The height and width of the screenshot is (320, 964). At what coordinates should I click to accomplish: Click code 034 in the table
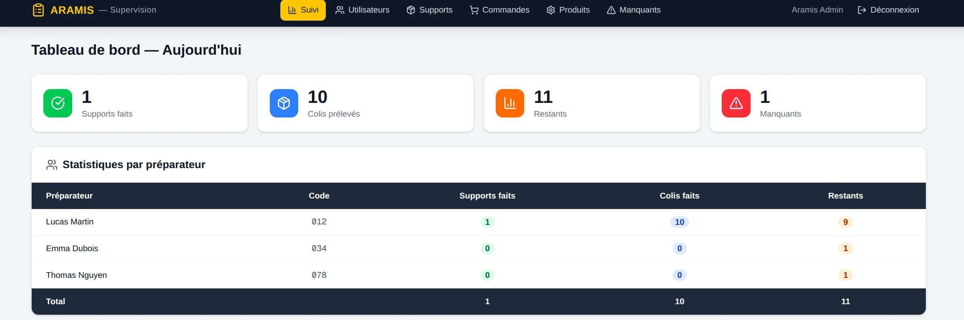pos(319,248)
